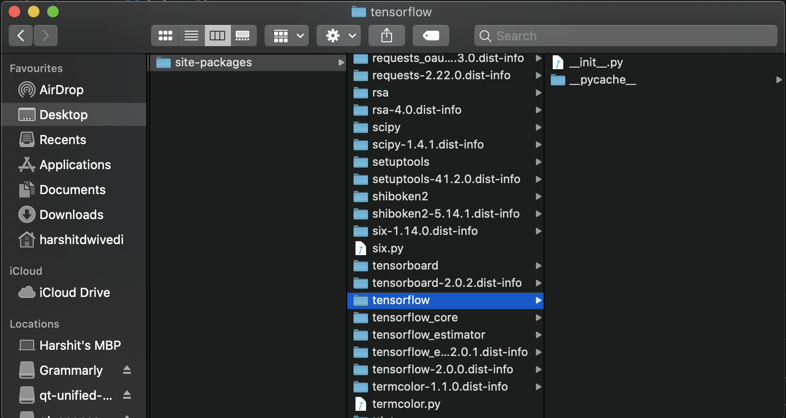Open iCloud Drive in the sidebar
Viewport: 786px width, 418px height.
point(74,293)
